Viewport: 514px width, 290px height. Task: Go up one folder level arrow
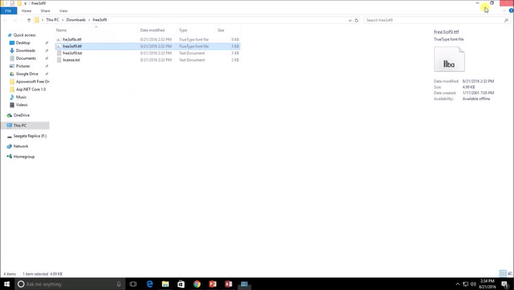(29, 20)
